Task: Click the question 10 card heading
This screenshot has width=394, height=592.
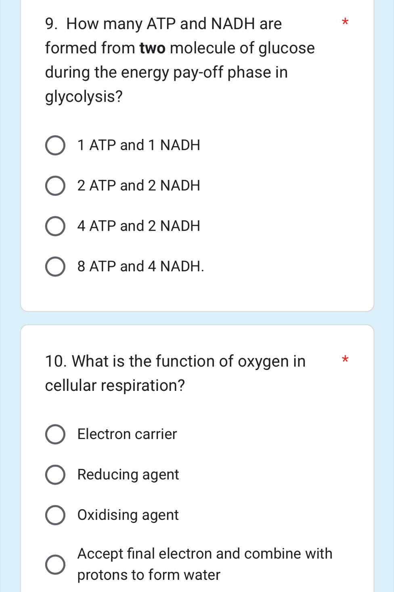Action: click(175, 361)
